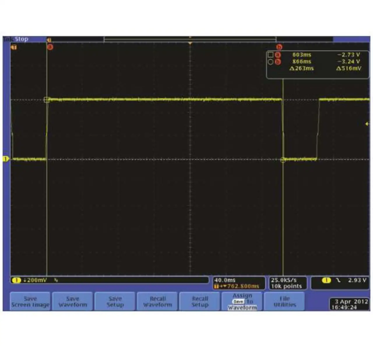Click the circle cursor b symbol in readout
Image resolution: width=373 pixels, height=346 pixels.
tap(270, 62)
